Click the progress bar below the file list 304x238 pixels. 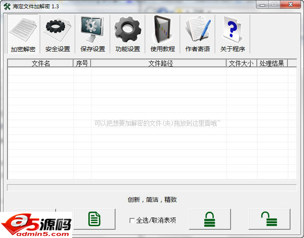(152, 188)
